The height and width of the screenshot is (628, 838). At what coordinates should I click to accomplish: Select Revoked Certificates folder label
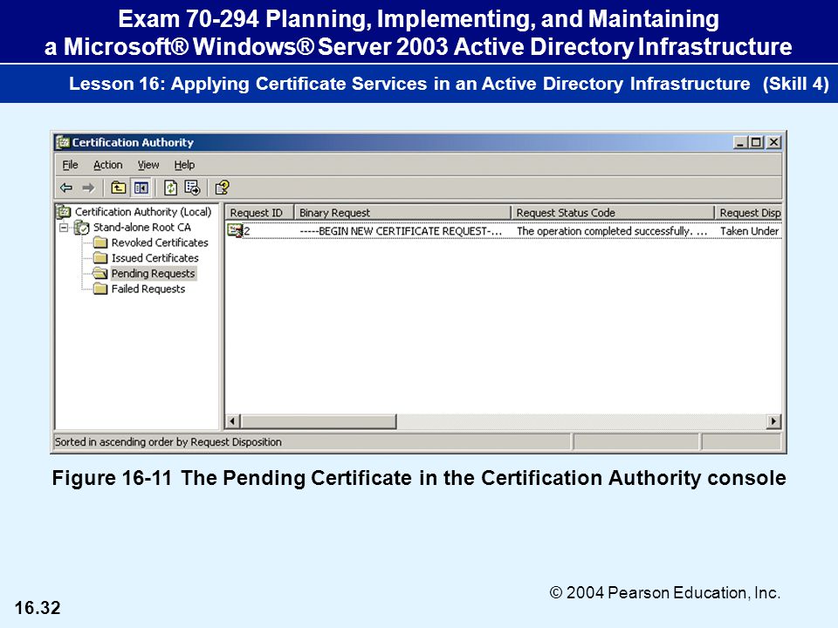[160, 243]
